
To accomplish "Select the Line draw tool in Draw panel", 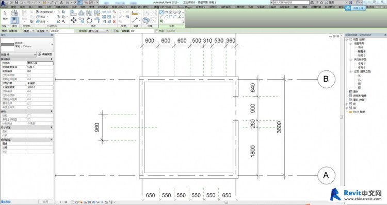I will tap(162, 12).
